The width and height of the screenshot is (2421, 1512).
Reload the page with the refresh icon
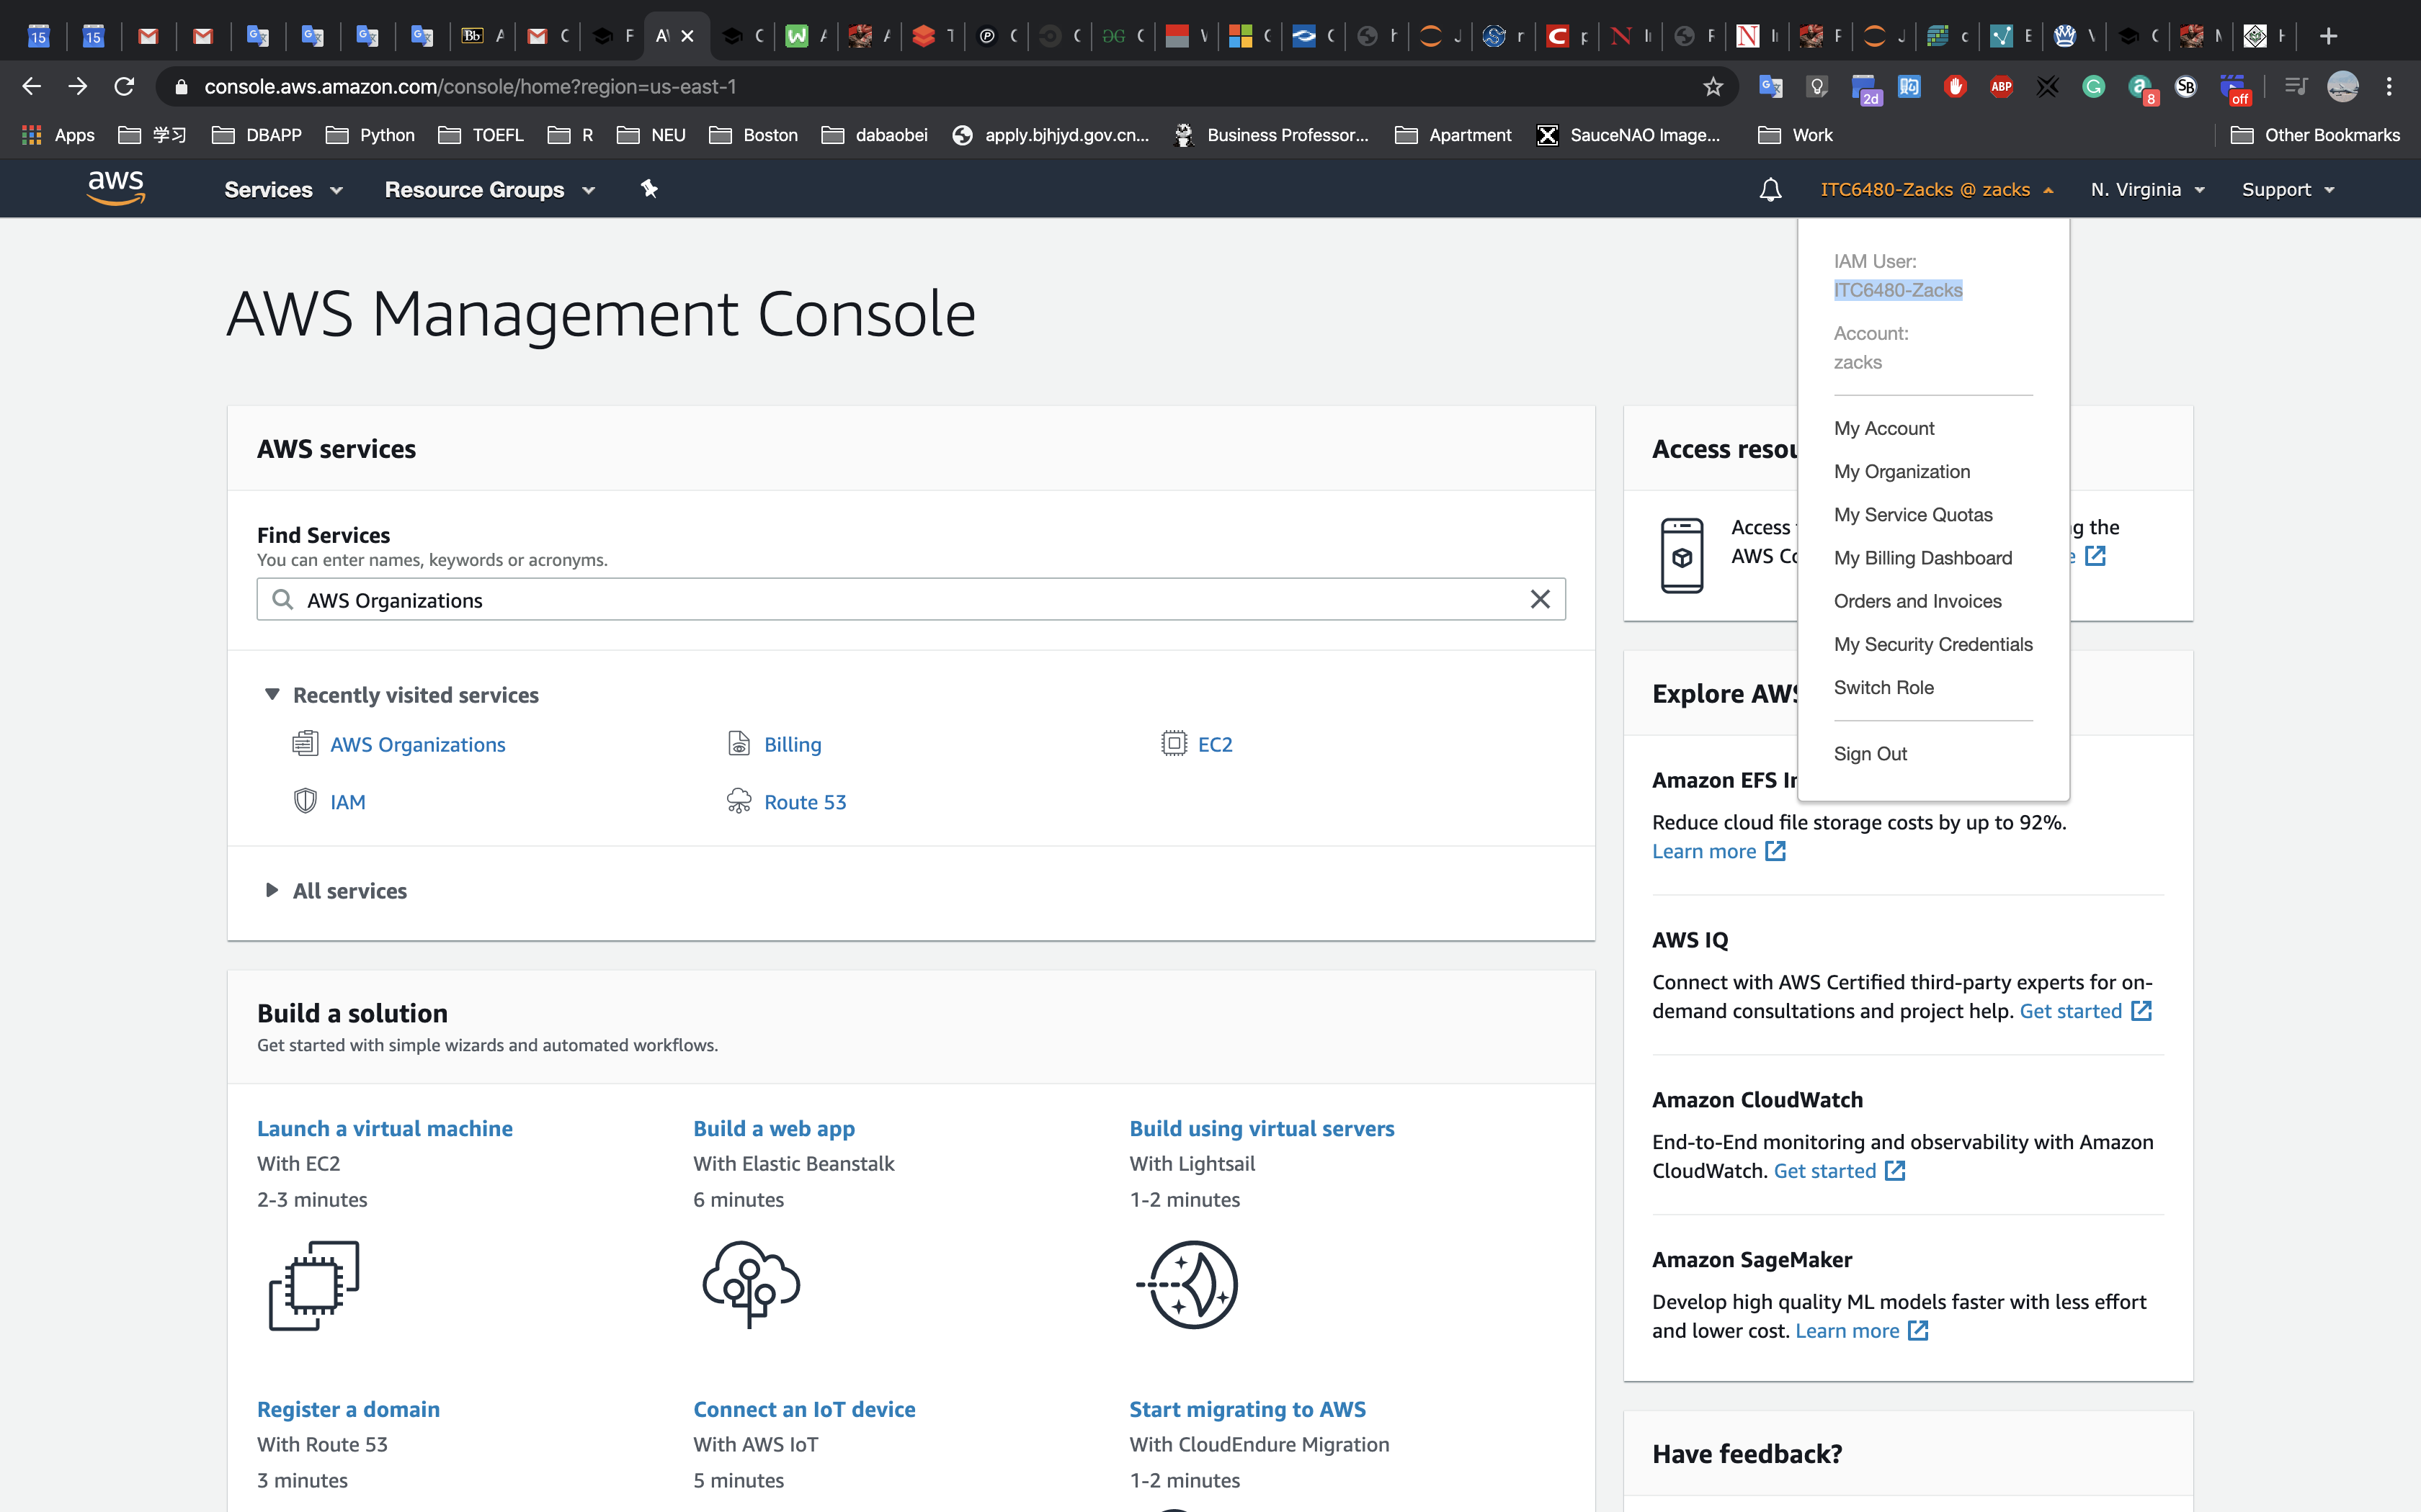tap(124, 87)
